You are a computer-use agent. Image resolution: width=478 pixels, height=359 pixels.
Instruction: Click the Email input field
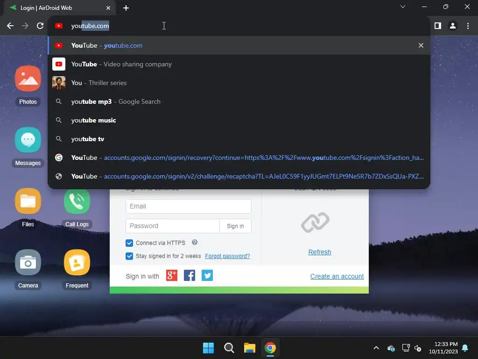coord(189,206)
